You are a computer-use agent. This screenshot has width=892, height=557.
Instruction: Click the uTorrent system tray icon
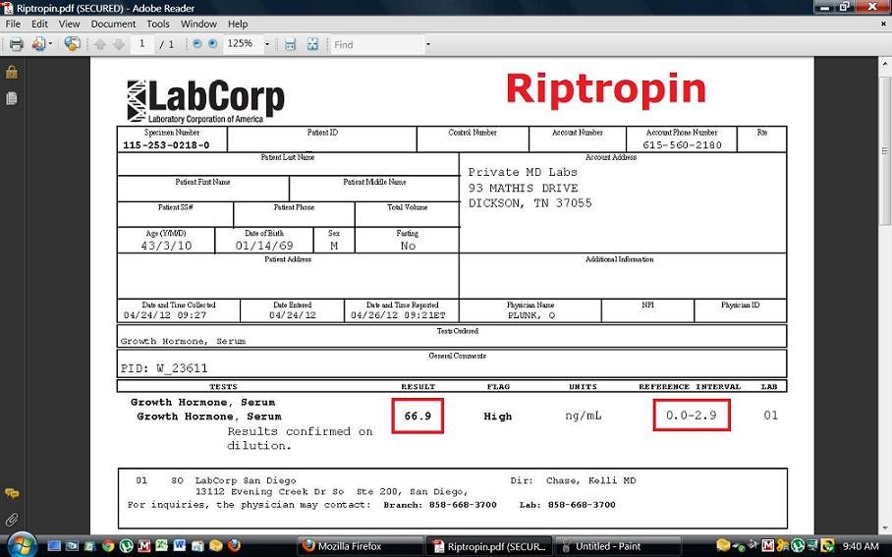798,546
